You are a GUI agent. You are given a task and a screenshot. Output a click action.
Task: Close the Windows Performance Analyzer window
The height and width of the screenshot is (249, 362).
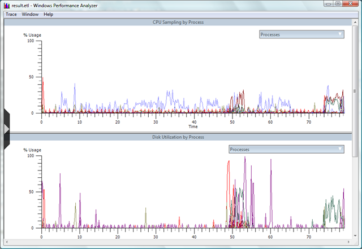tap(351, 4)
